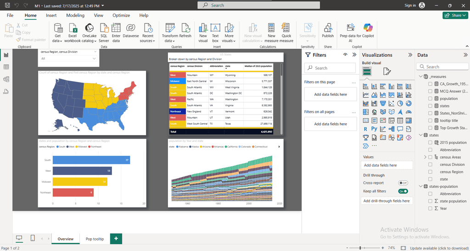The height and width of the screenshot is (251, 470).
Task: Toggle the Filters pane eye icon
Action: click(345, 55)
